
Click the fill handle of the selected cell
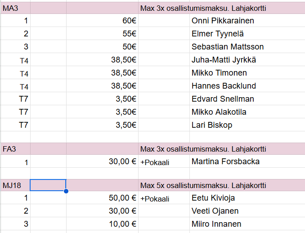pos(66,191)
